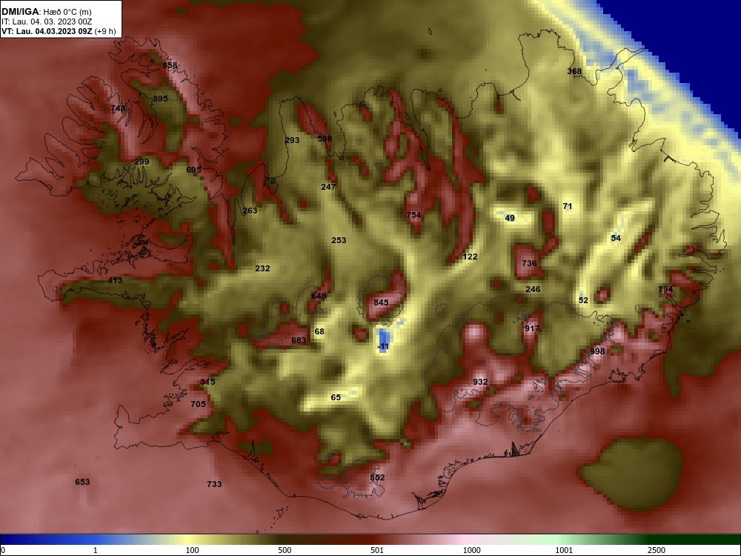Click the map value 293

pyautogui.click(x=292, y=140)
